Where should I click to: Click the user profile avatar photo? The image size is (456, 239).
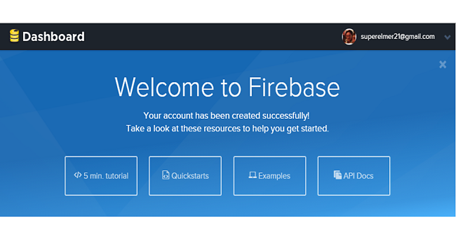[349, 37]
